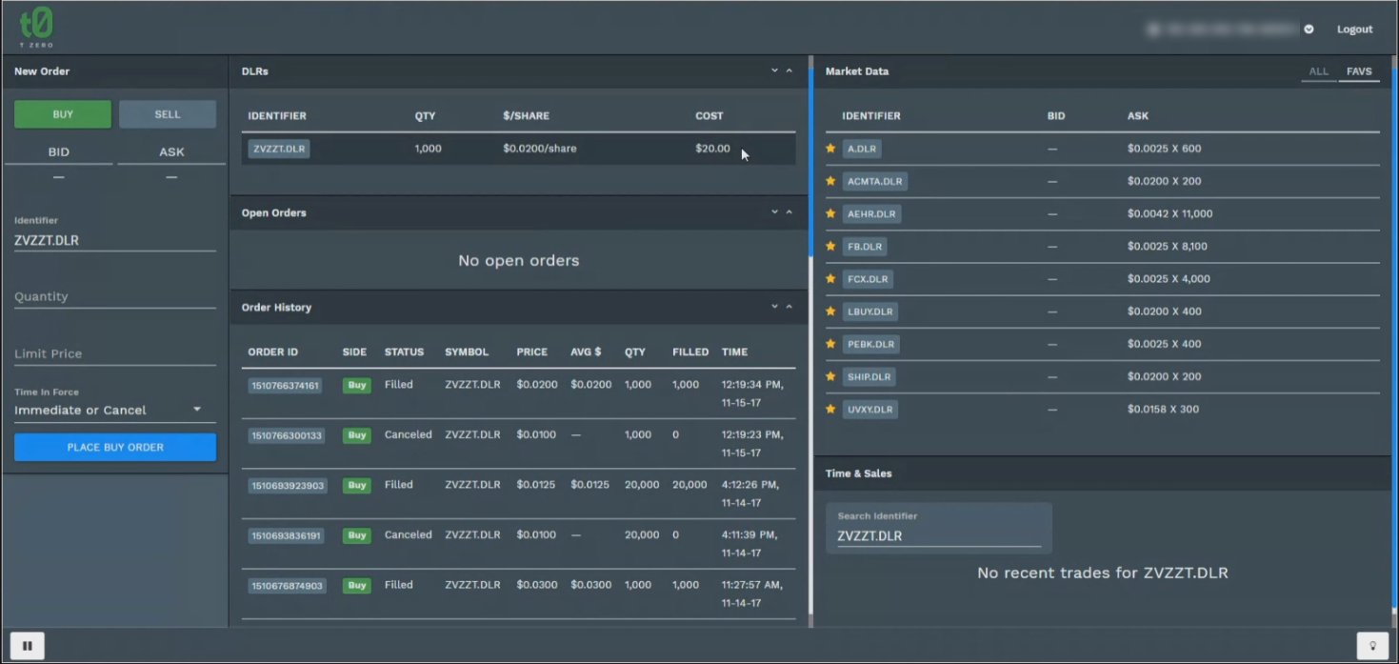Click the pause button at bottom left
The image size is (1399, 664).
(27, 646)
